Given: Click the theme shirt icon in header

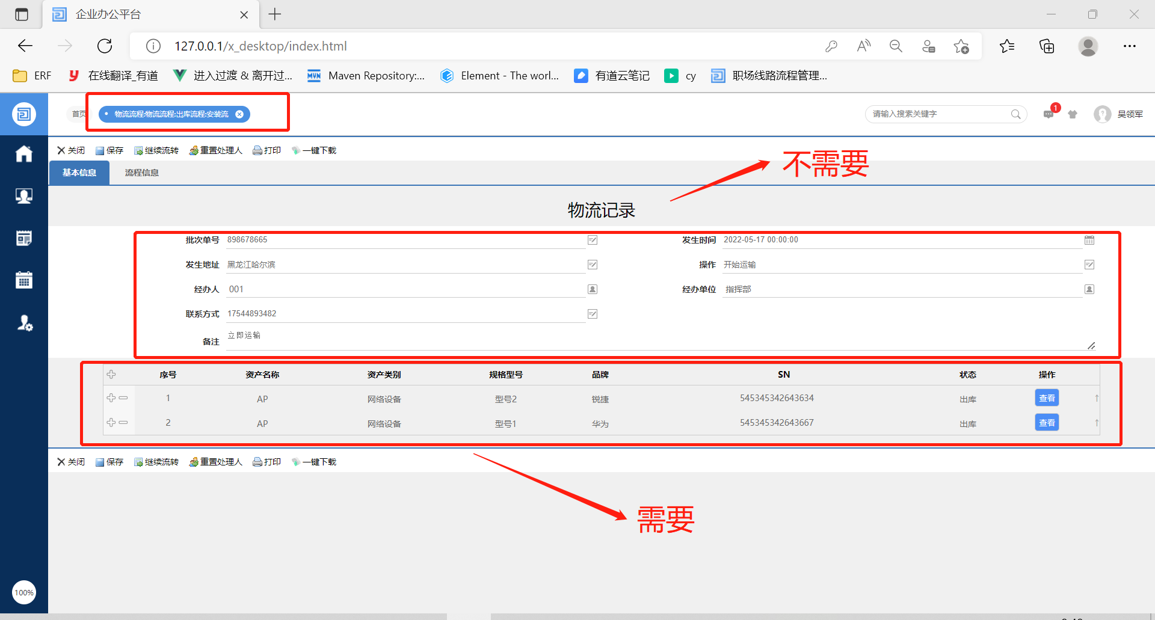Looking at the screenshot, I should point(1073,114).
